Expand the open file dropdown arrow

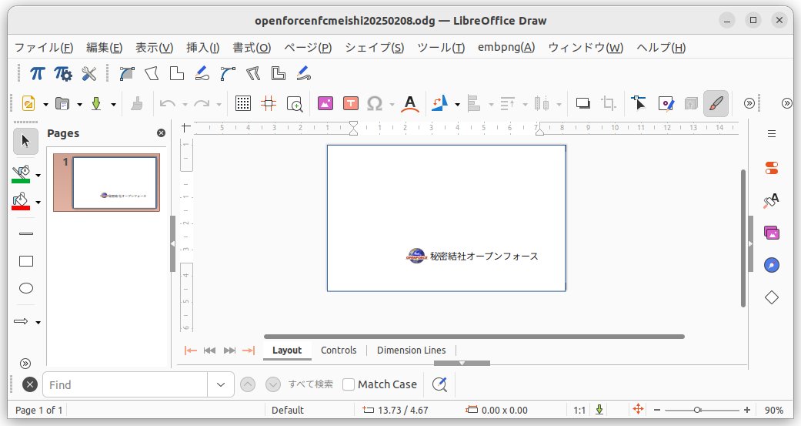pos(80,104)
